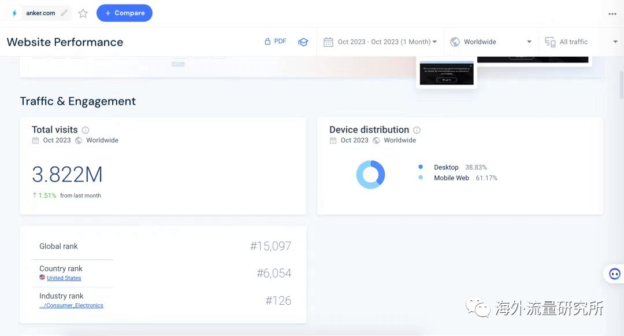Open the All traffic dropdown
624x336 pixels.
[581, 42]
